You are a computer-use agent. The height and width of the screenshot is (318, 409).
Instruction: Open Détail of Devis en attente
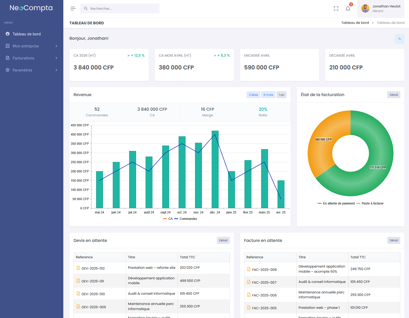tap(223, 240)
